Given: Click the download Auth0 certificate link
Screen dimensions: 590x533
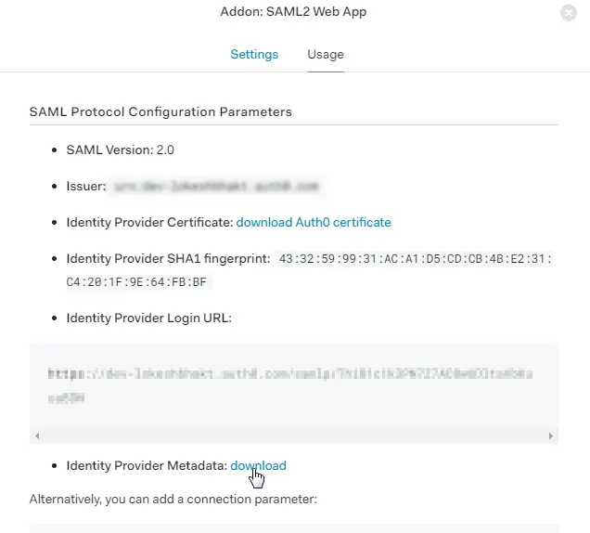Looking at the screenshot, I should coord(314,223).
